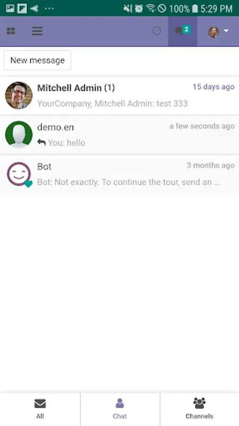239x426 pixels.
Task: Switch to the Channels tab
Action: coord(199,409)
